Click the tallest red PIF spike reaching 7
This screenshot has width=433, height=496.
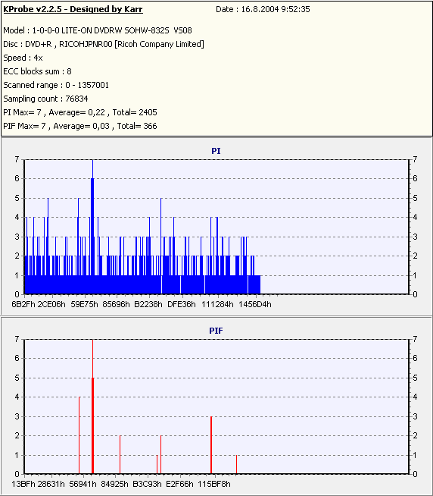[x=92, y=407]
